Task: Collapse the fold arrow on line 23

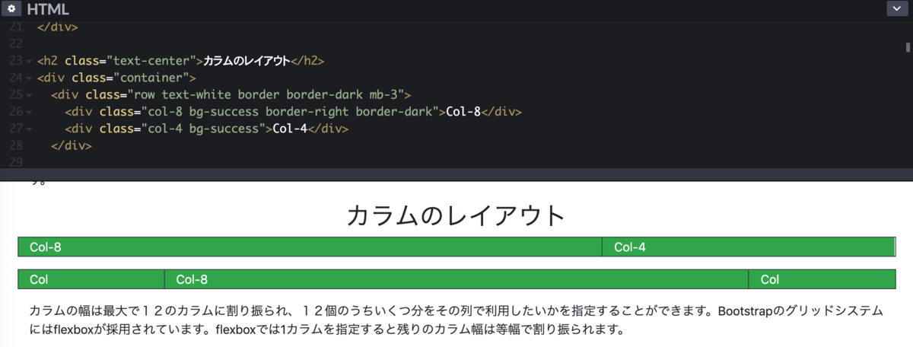Action: (x=29, y=61)
